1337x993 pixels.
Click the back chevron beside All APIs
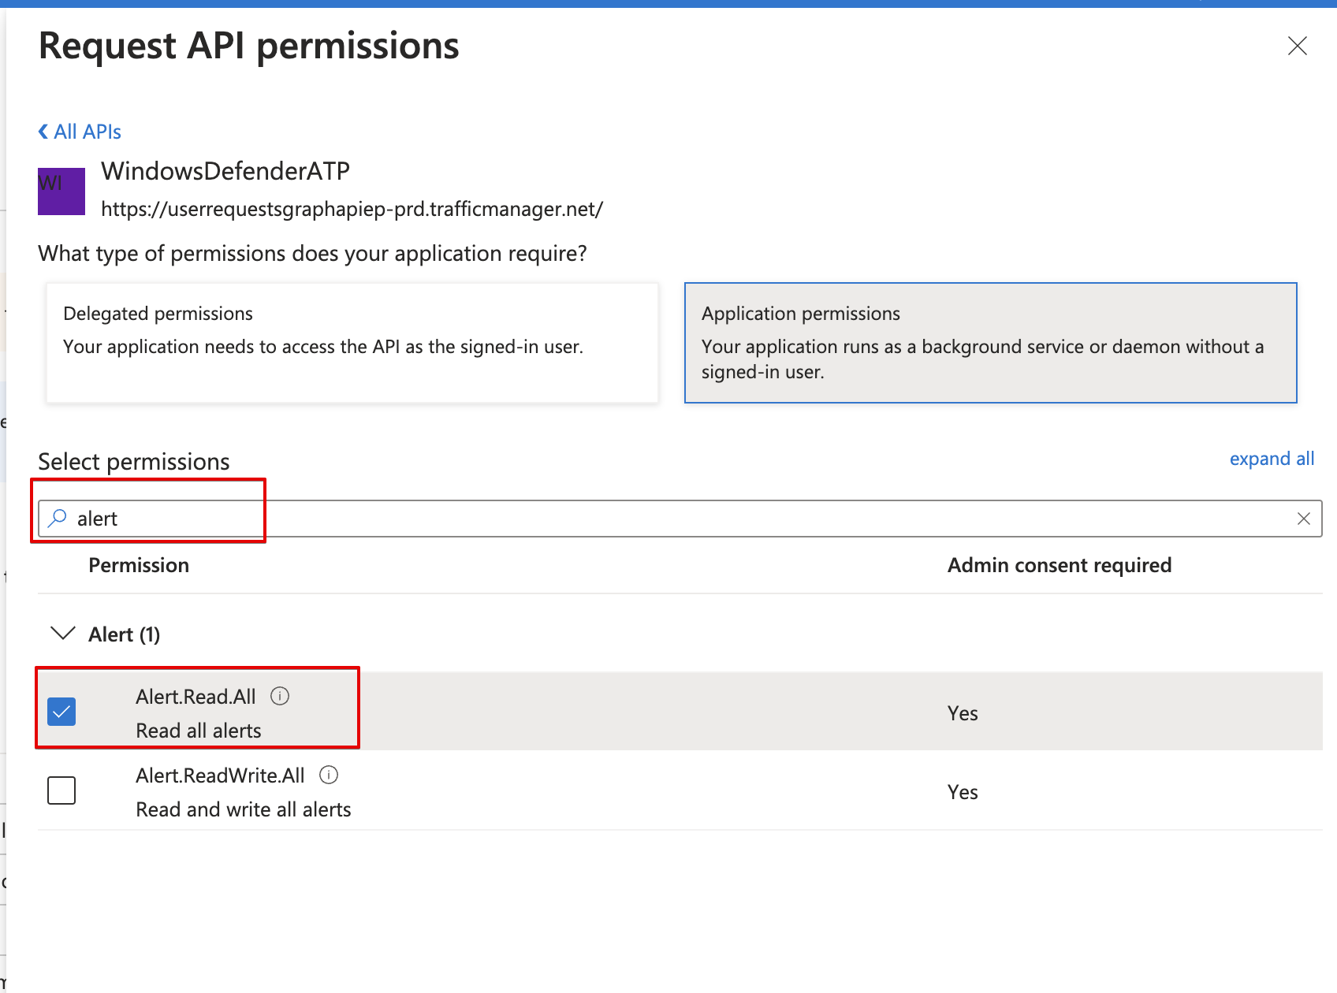[x=43, y=130]
